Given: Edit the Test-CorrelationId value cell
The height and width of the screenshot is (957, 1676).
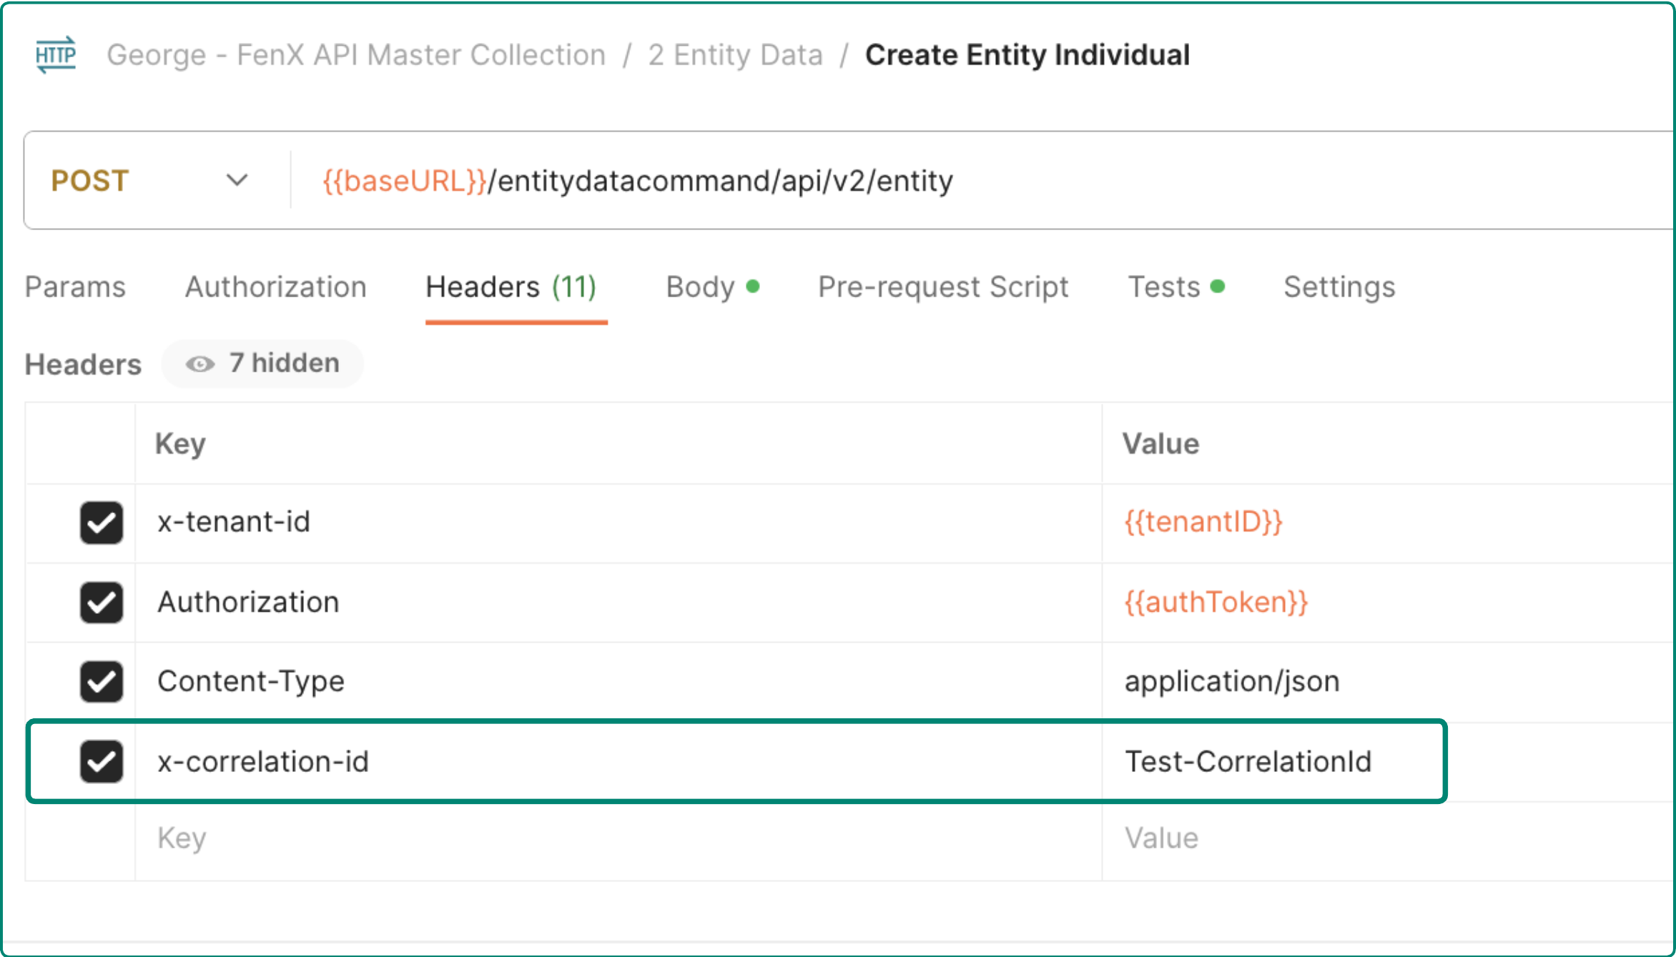Looking at the screenshot, I should click(1248, 761).
